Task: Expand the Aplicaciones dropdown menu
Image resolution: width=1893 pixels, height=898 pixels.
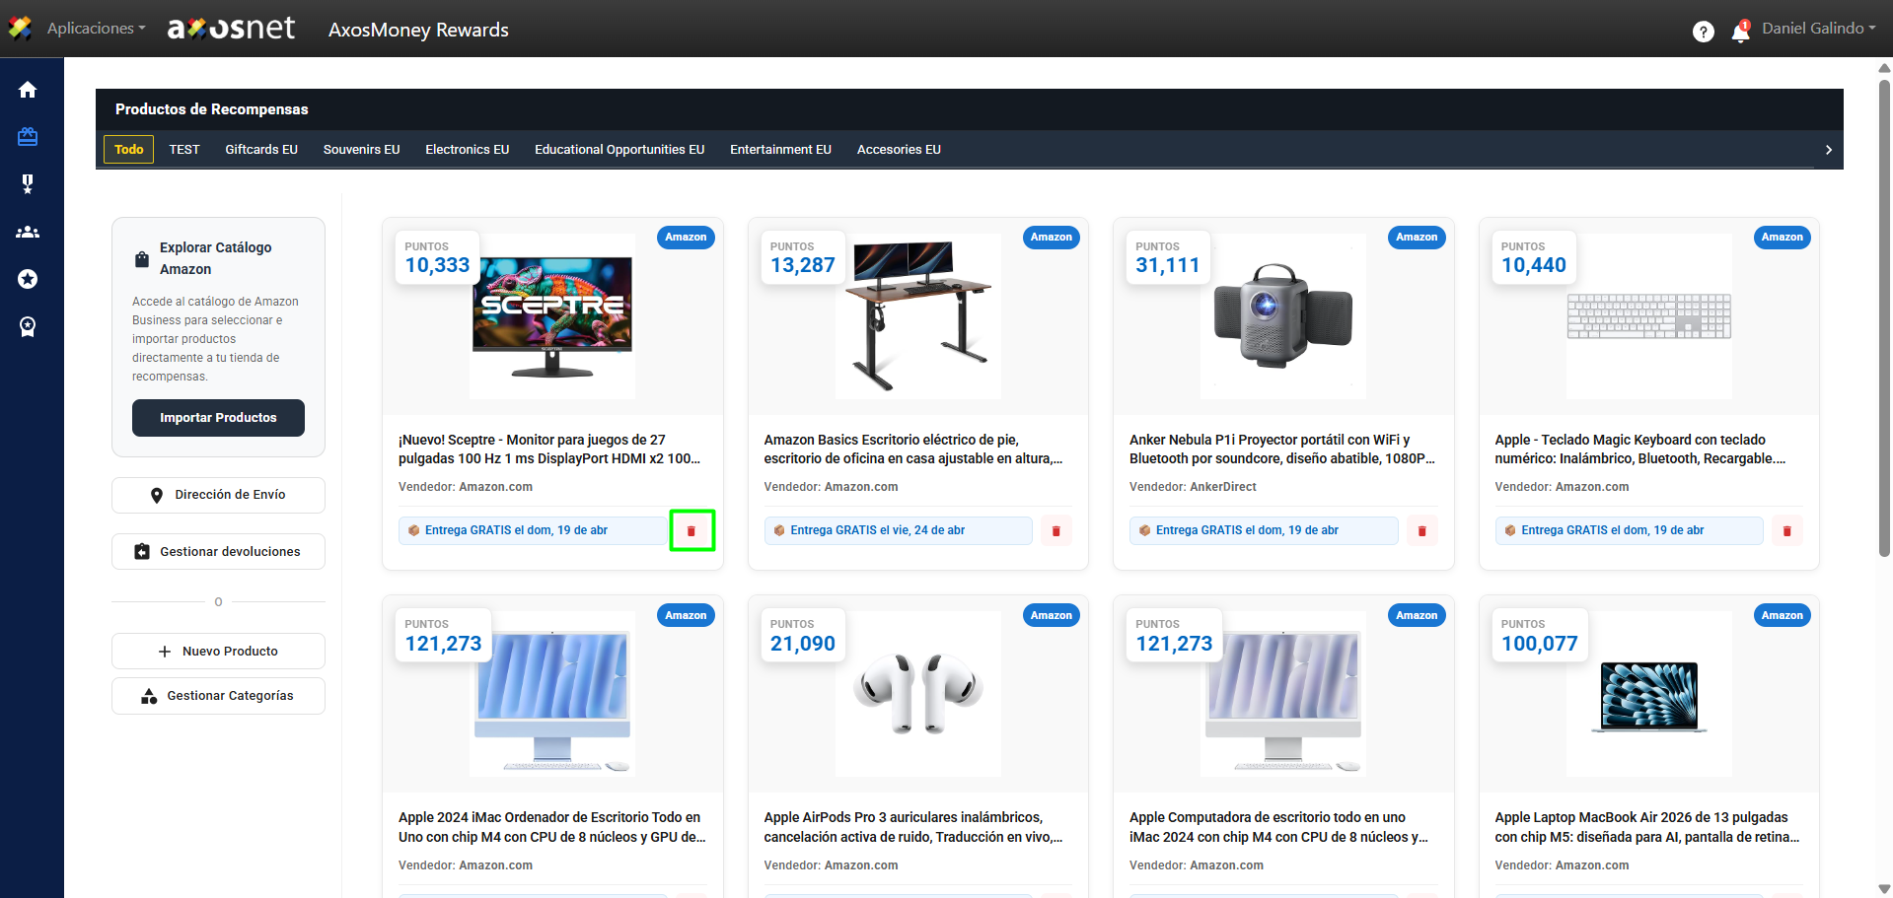Action: click(x=96, y=29)
